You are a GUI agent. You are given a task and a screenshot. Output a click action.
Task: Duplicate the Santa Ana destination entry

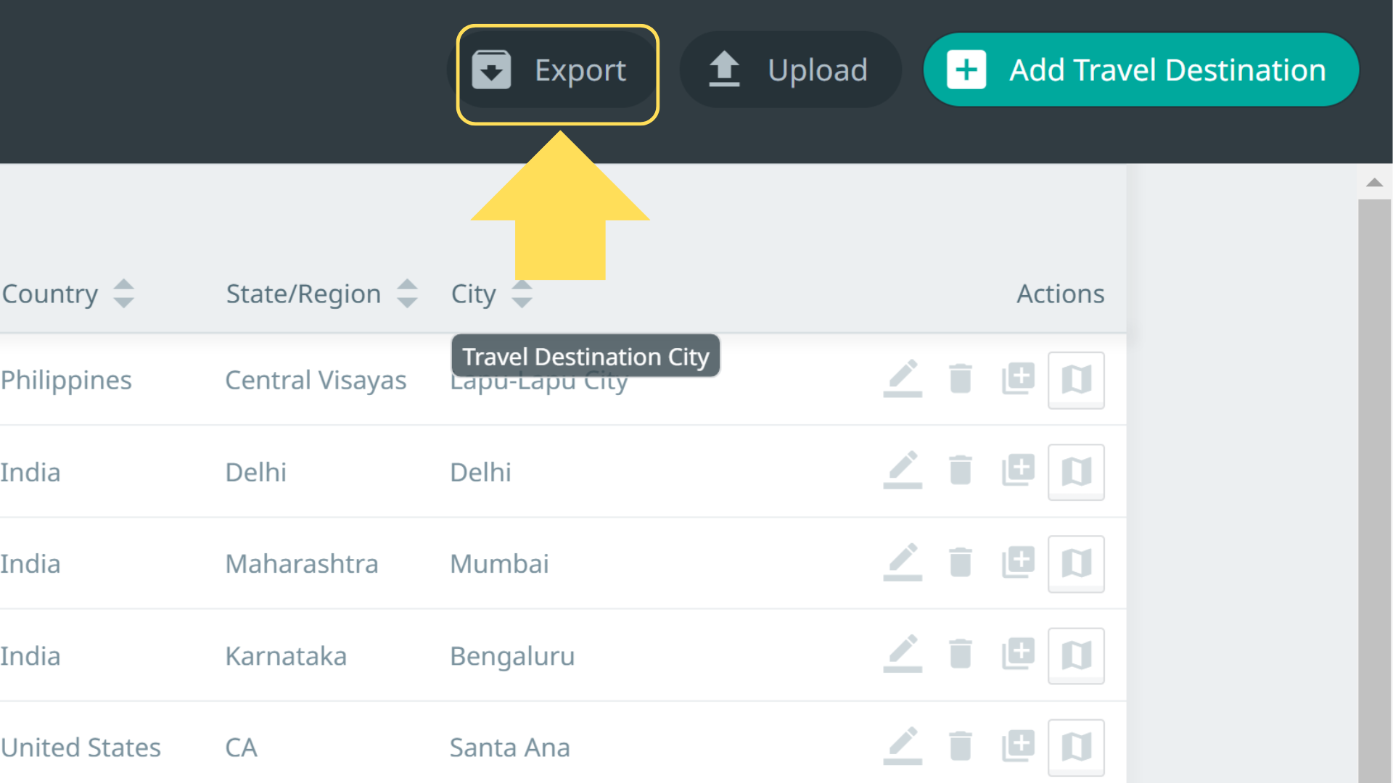tap(1018, 746)
